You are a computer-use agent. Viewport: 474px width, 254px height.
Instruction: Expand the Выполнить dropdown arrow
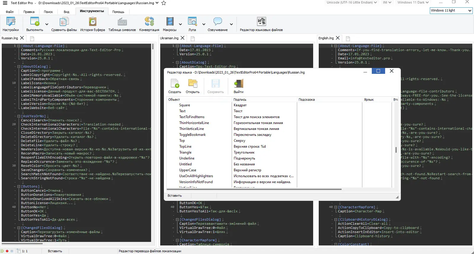[x=47, y=25]
